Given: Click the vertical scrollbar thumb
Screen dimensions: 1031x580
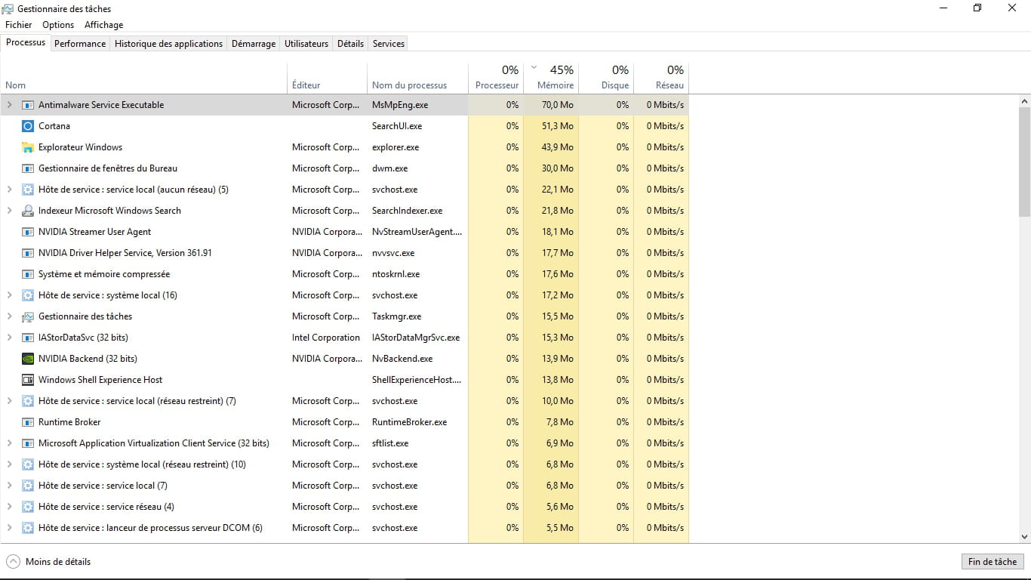Looking at the screenshot, I should pyautogui.click(x=1024, y=161).
